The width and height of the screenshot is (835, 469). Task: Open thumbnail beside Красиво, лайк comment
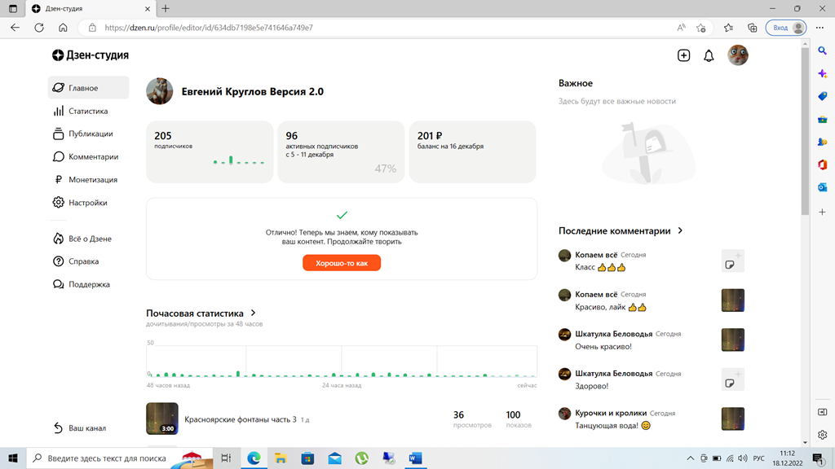733,300
